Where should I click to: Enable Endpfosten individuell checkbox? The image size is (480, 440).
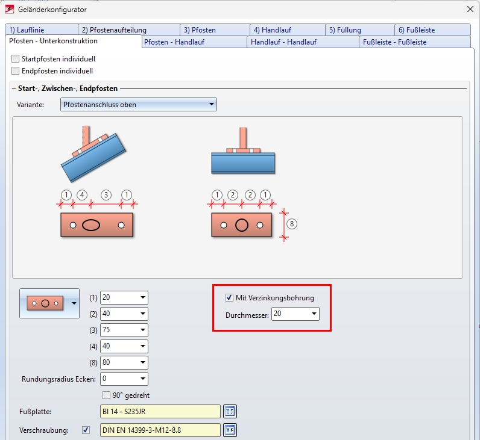pos(15,71)
